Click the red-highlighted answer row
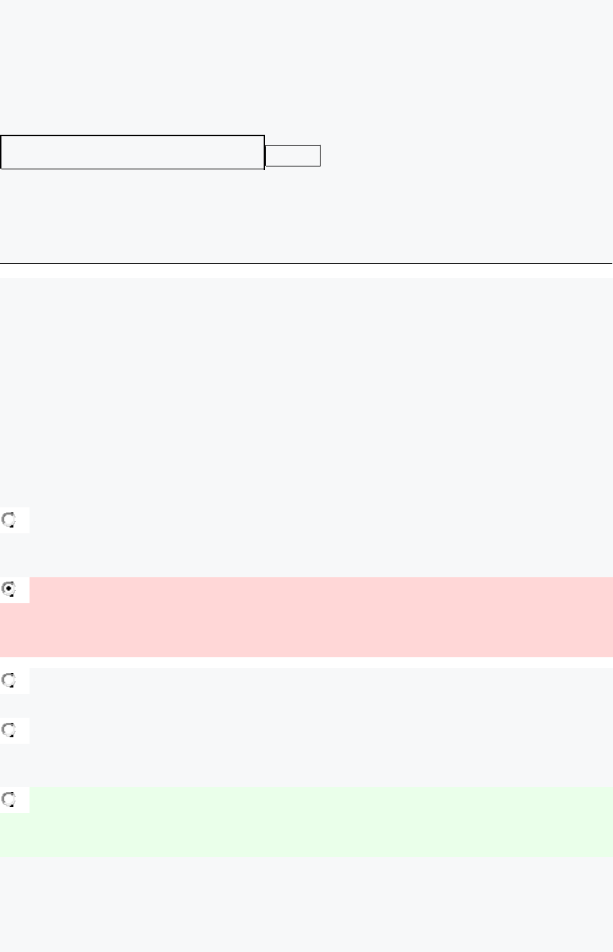Viewport: 613px width, 952px height. [x=317, y=616]
